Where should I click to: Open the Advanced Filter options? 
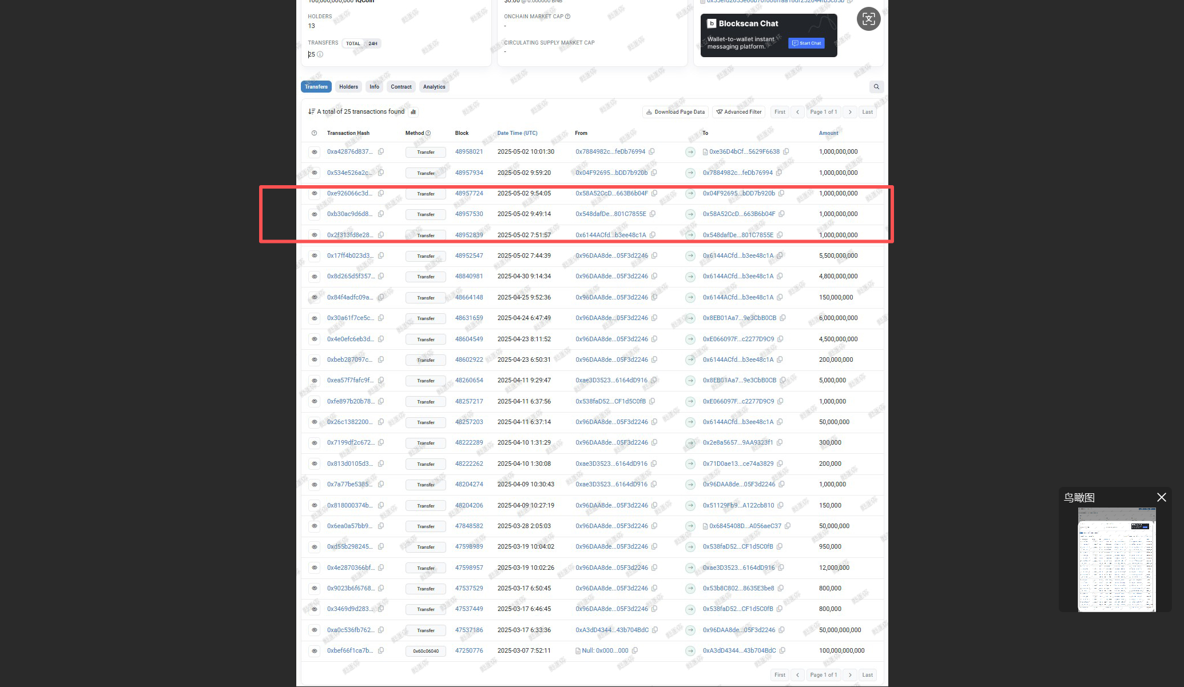[x=739, y=112]
